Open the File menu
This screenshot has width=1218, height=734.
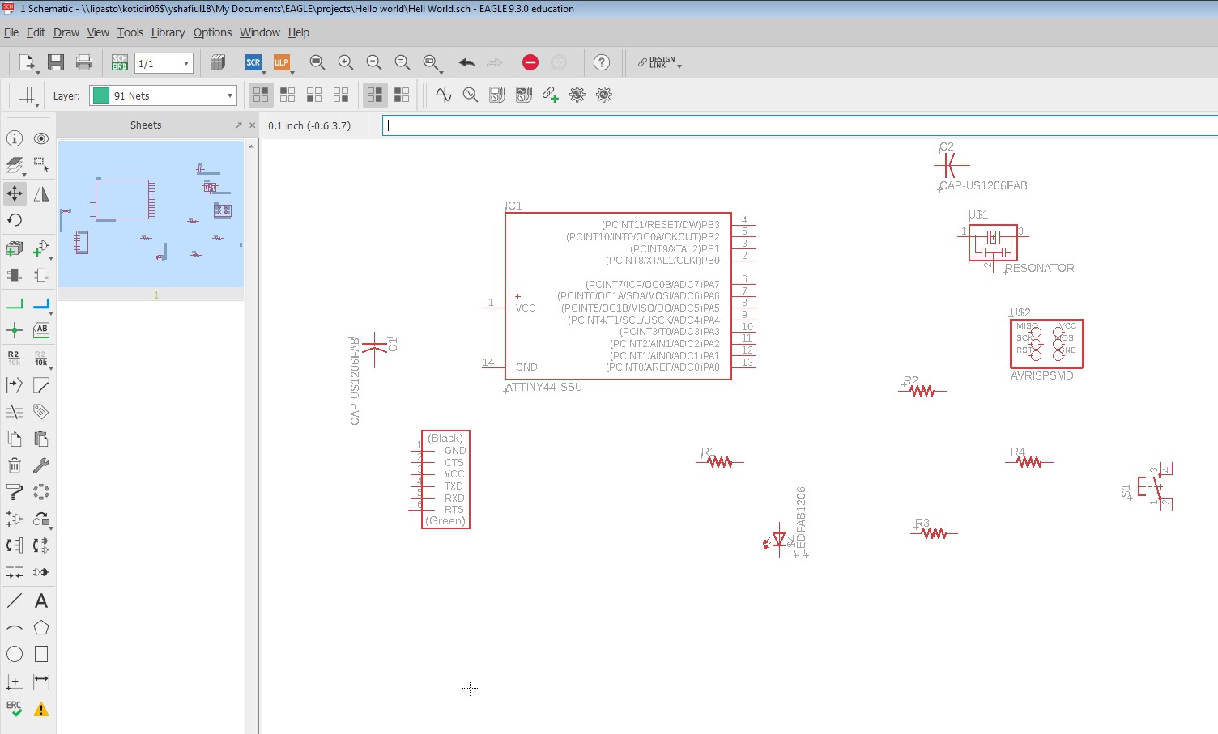pos(11,32)
